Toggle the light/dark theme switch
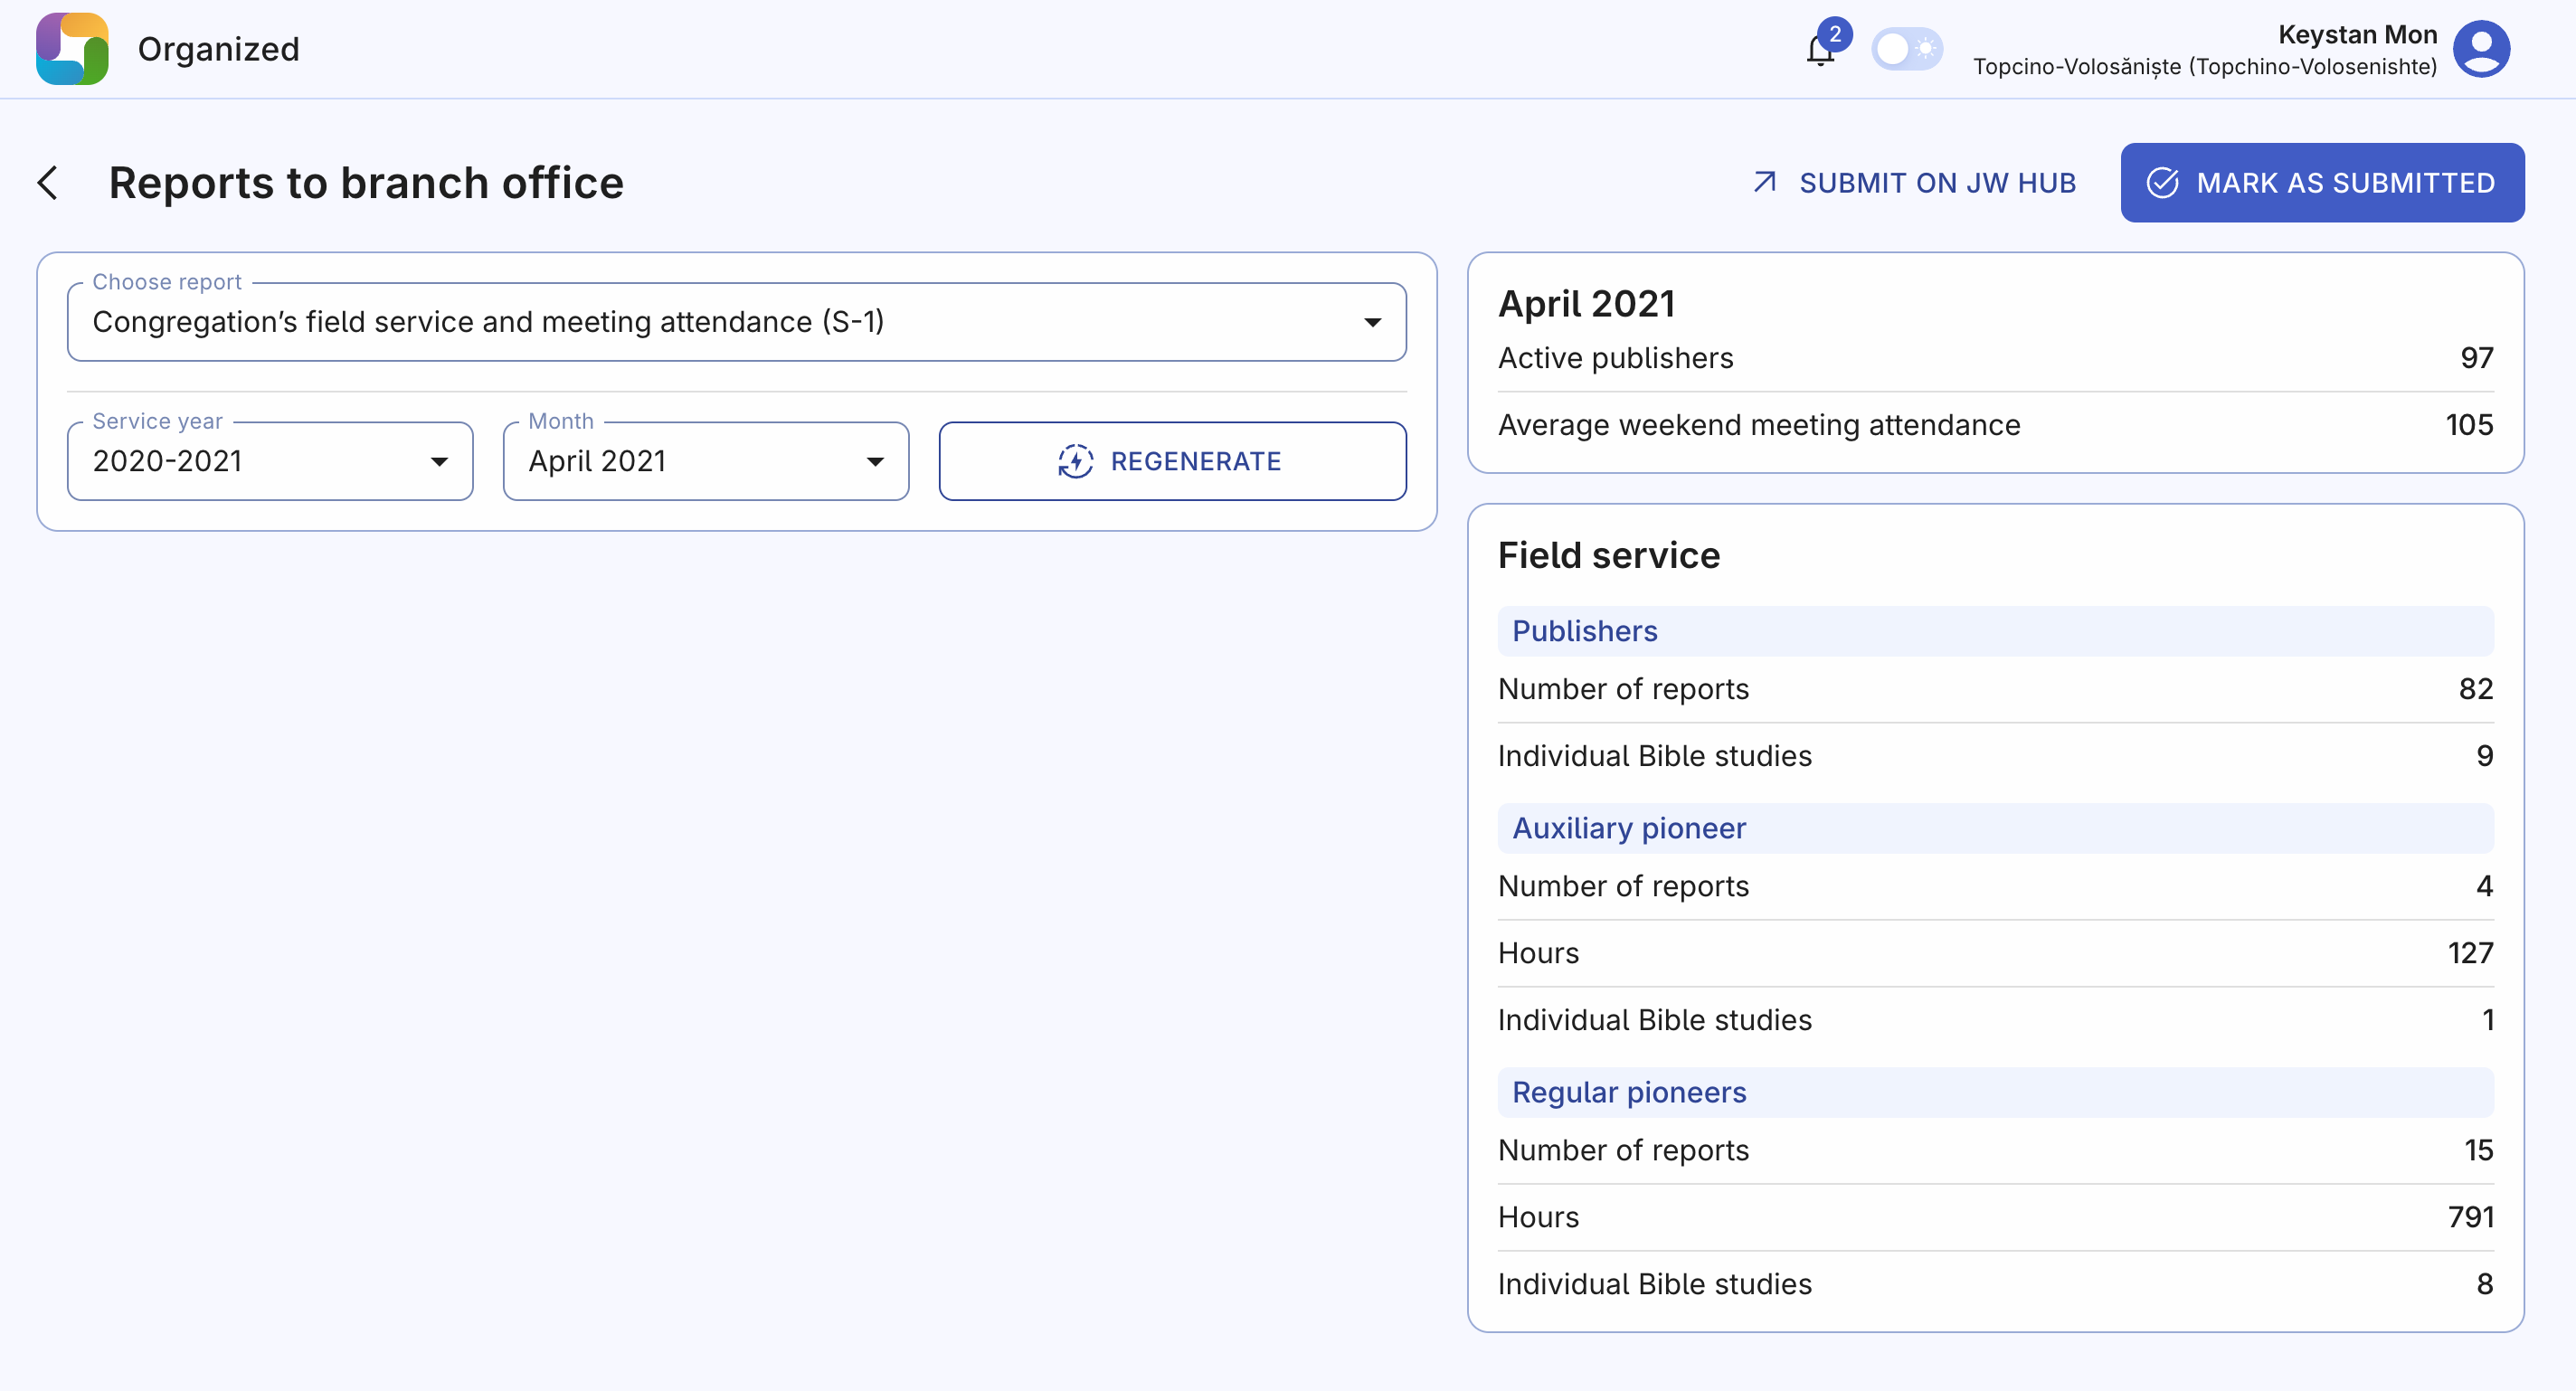Screen dimensions: 2576x1391 click(x=1906, y=48)
